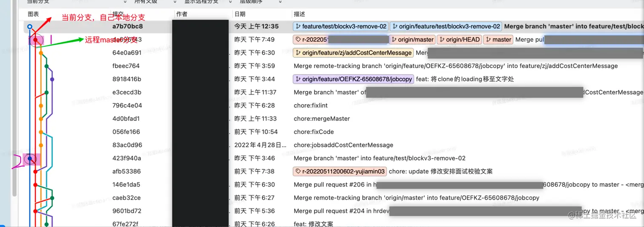Click the 描述 column header

(x=299, y=14)
